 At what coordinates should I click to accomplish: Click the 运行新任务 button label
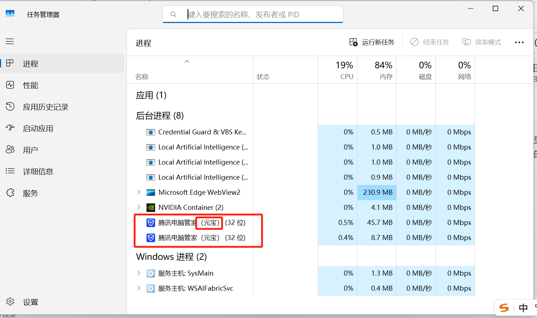[x=378, y=42]
